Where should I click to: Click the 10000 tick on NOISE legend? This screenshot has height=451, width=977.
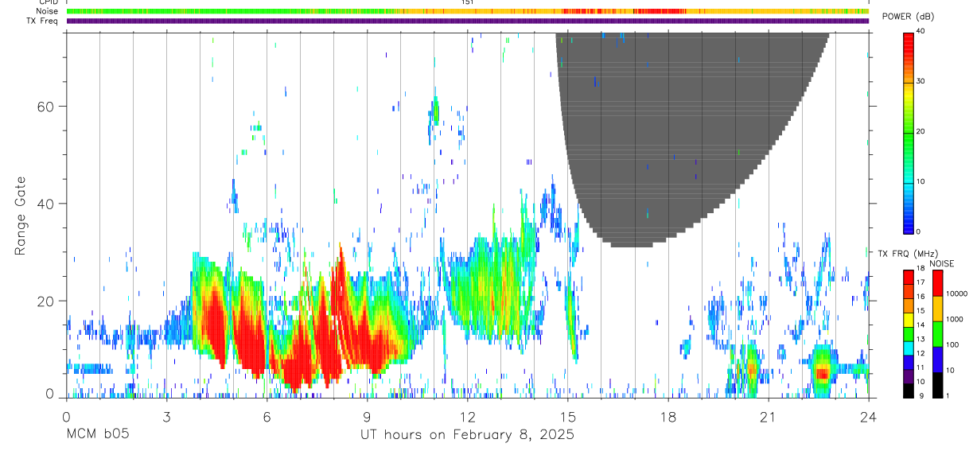pyautogui.click(x=957, y=294)
